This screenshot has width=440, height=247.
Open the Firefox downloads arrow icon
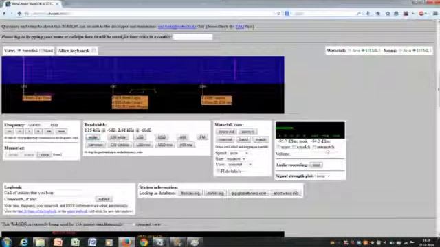[368, 14]
